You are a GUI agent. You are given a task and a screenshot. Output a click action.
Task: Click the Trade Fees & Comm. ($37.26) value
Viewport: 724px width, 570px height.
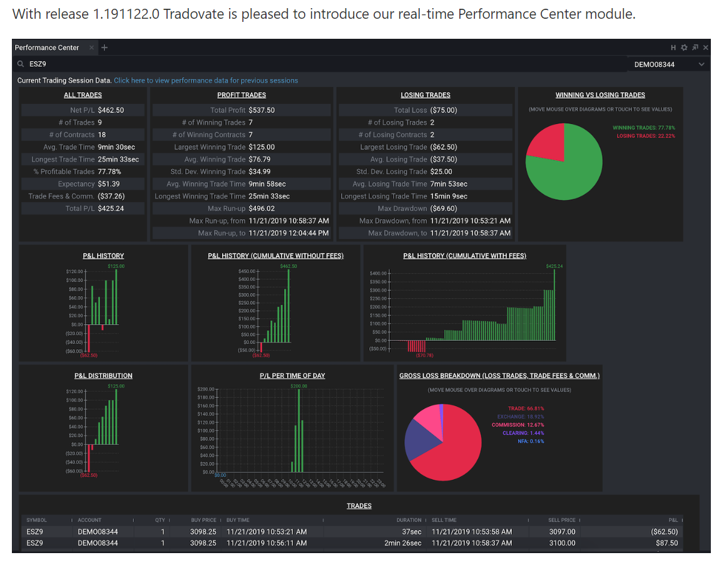pos(111,196)
